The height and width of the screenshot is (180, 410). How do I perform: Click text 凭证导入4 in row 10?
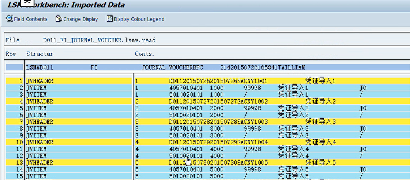(320, 142)
